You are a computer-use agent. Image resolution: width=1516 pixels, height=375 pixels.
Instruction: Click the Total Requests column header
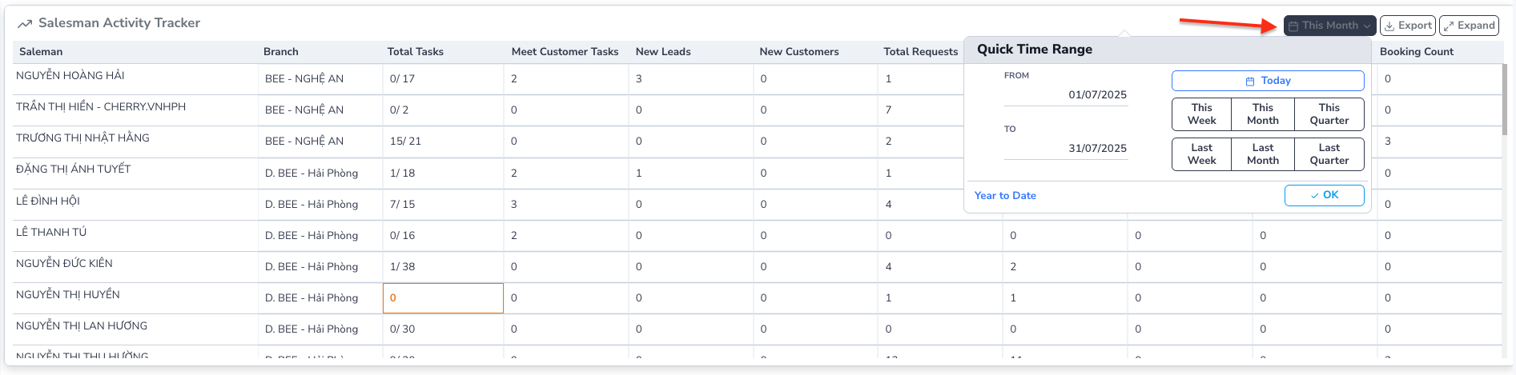tap(921, 52)
